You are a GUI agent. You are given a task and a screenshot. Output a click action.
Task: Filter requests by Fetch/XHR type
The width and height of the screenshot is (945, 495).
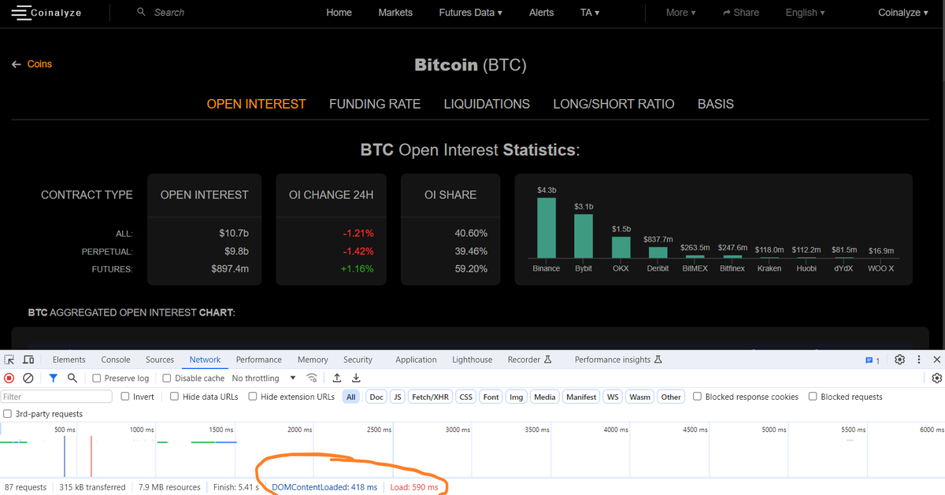(x=430, y=397)
